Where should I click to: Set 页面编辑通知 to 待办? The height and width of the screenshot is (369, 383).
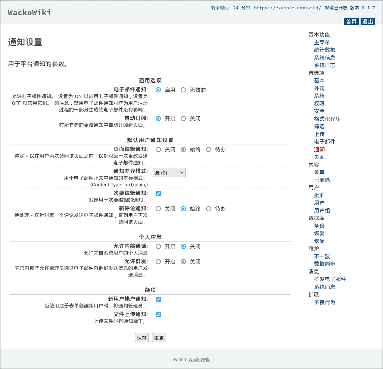click(x=209, y=149)
